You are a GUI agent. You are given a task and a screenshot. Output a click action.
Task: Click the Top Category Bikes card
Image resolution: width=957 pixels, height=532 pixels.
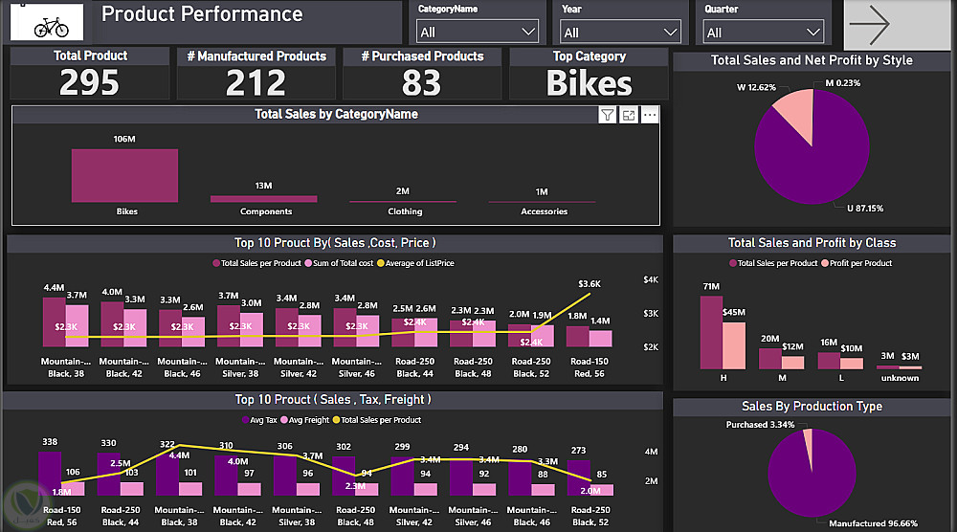pyautogui.click(x=589, y=74)
